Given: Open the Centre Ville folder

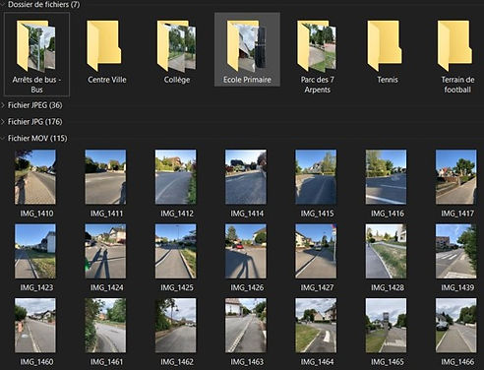Looking at the screenshot, I should click(104, 45).
